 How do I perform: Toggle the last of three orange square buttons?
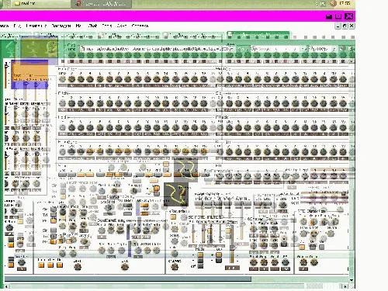(x=60, y=265)
